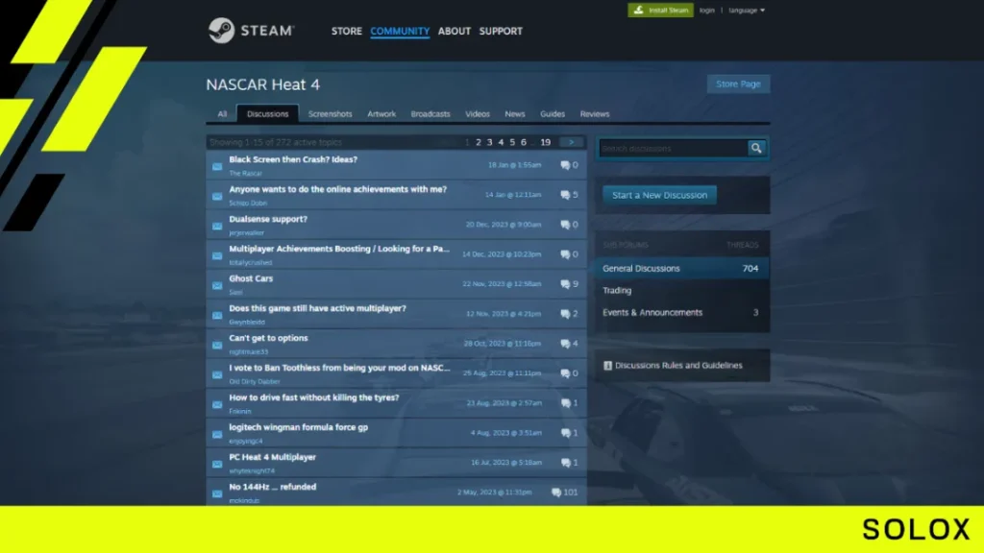Click reply bubble icon on Ghost Cars row
This screenshot has width=984, height=553.
[x=565, y=284]
